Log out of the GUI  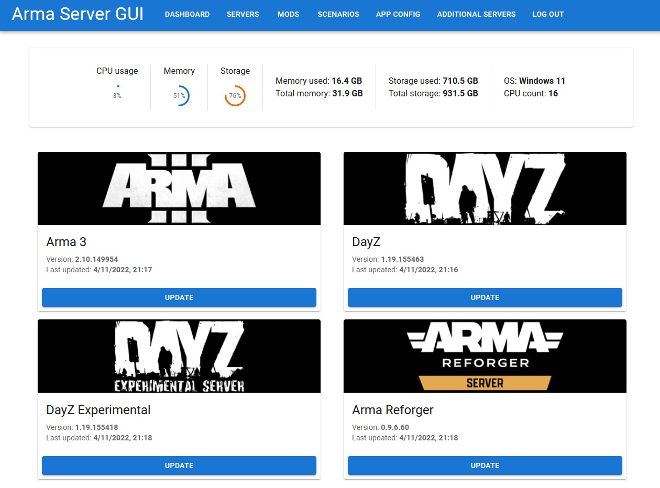coord(548,14)
